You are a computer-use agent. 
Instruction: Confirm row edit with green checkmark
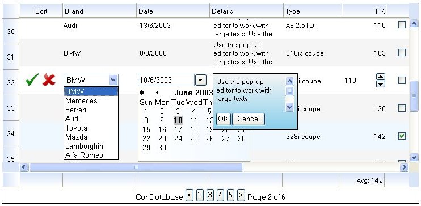[32, 80]
